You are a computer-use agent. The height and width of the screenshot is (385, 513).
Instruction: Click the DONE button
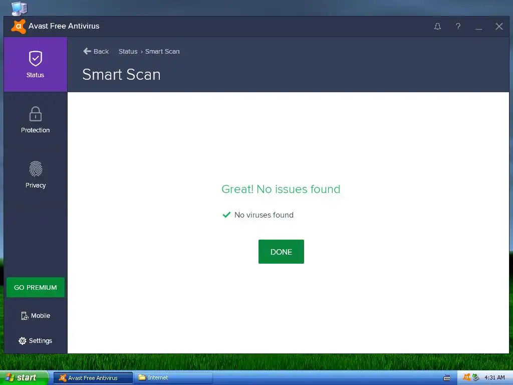click(x=281, y=252)
